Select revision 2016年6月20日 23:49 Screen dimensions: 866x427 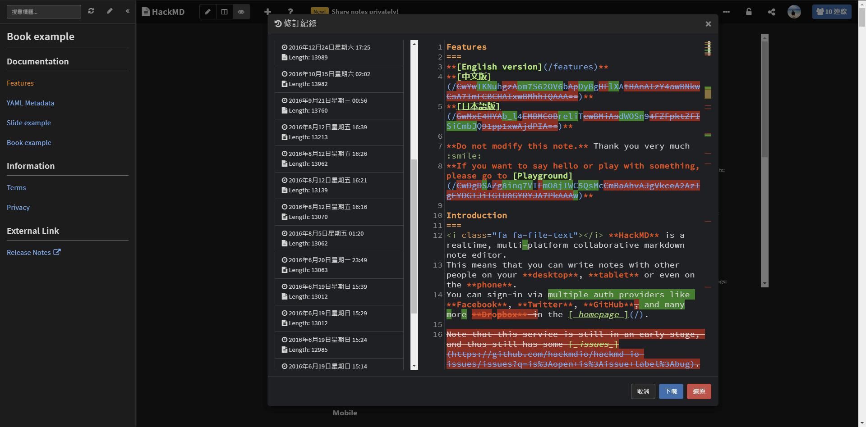point(339,265)
